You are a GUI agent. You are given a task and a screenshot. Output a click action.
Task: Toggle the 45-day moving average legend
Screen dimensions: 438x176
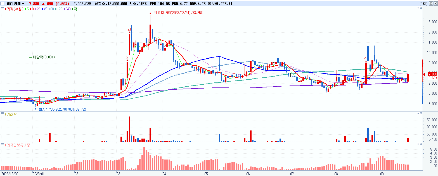click(x=45, y=9)
